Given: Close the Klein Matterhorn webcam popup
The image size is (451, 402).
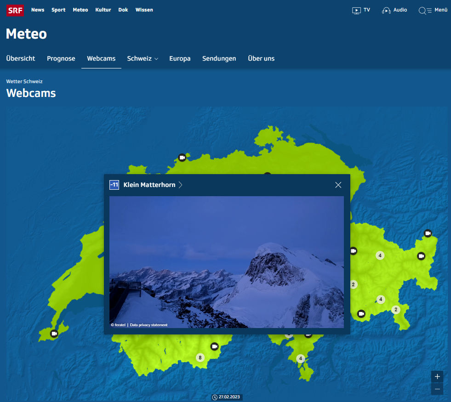Looking at the screenshot, I should click(x=338, y=185).
